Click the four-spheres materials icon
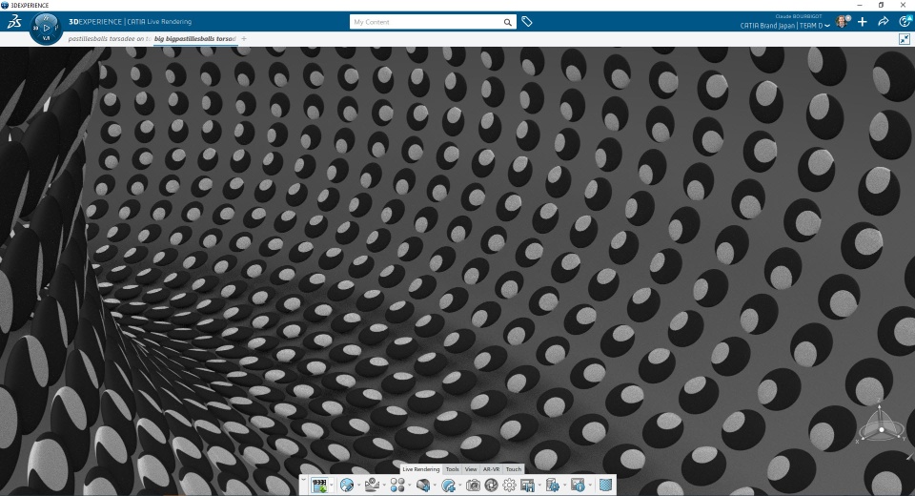The width and height of the screenshot is (915, 496). [x=397, y=485]
